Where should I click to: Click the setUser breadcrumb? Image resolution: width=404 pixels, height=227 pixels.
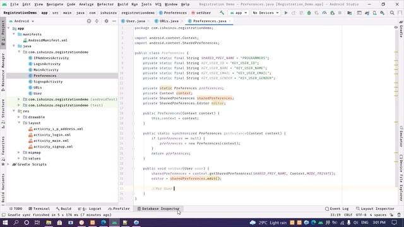point(201,13)
